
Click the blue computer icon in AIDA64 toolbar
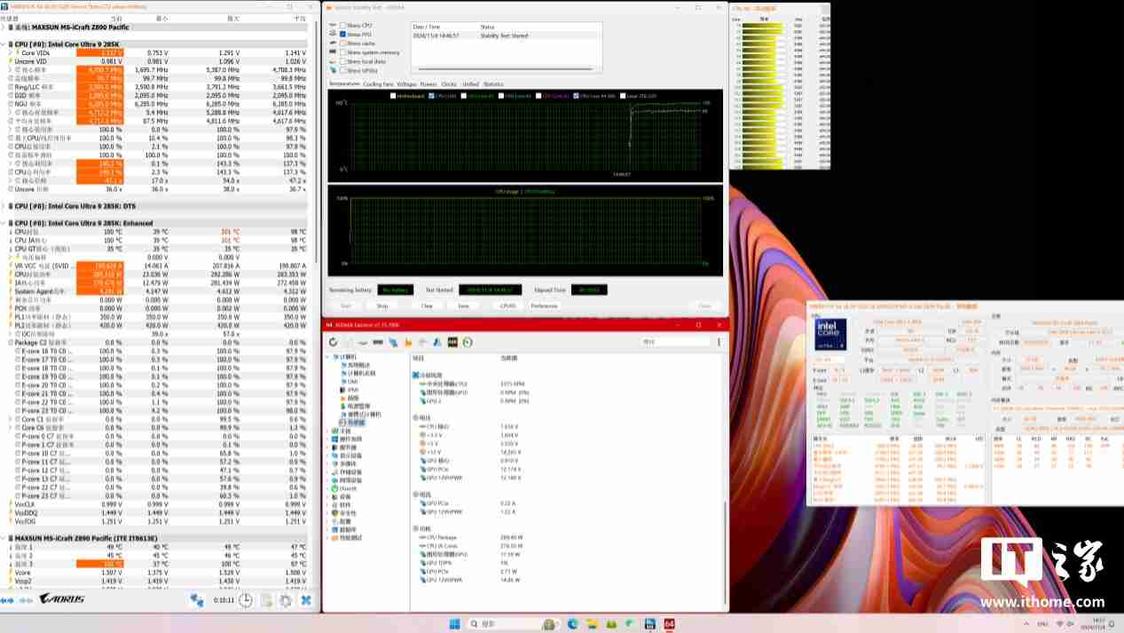click(391, 341)
